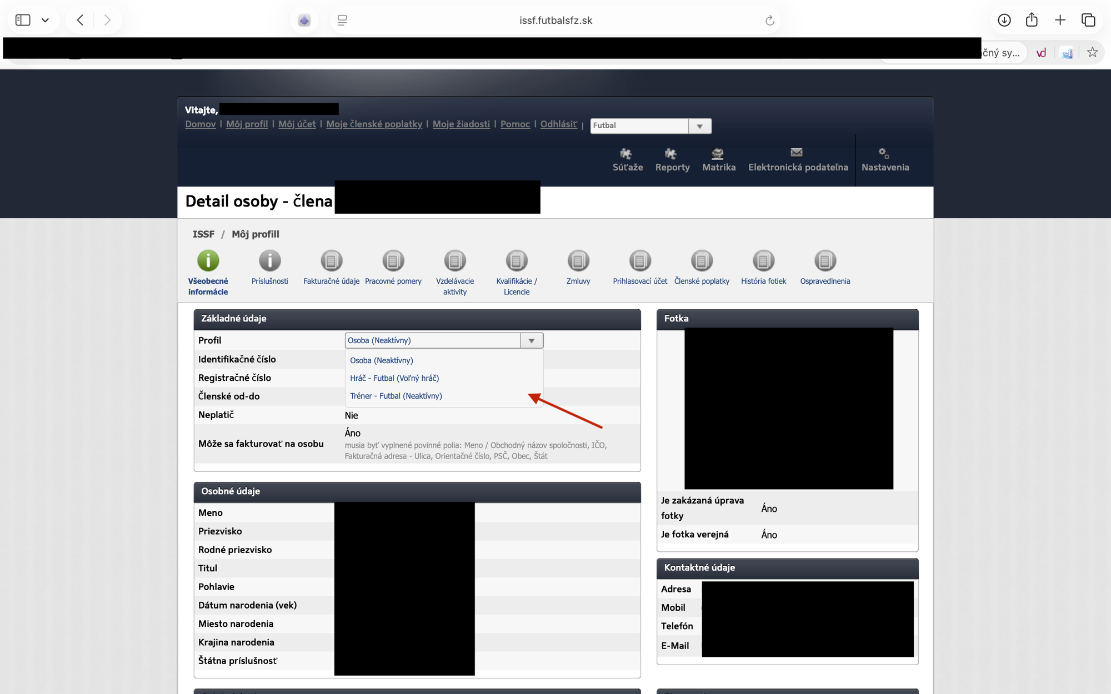Open the História fotiek section icon
The height and width of the screenshot is (694, 1111).
click(763, 260)
